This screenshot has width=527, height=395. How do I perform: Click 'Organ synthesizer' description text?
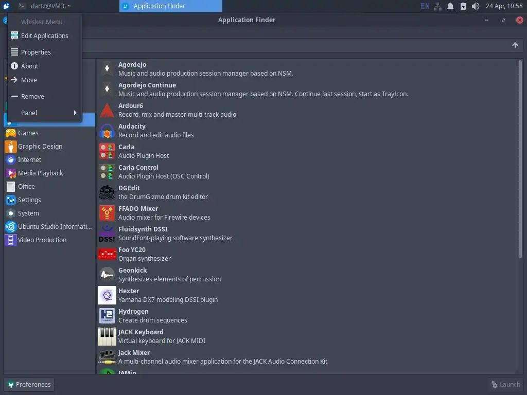click(x=145, y=259)
